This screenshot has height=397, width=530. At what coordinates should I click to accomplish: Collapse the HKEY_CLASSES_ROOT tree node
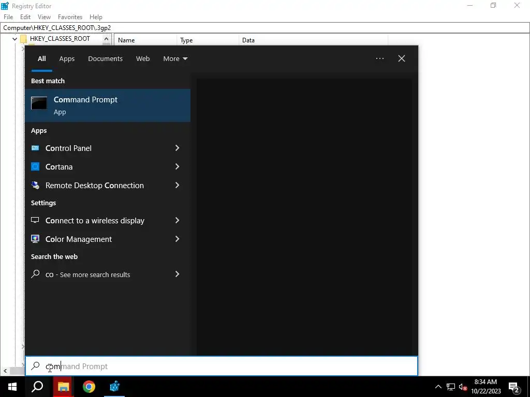[14, 39]
